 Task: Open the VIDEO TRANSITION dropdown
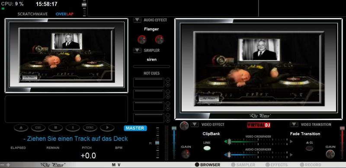[294, 124]
